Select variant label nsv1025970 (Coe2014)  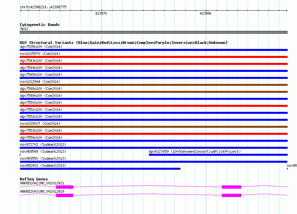pos(40,54)
